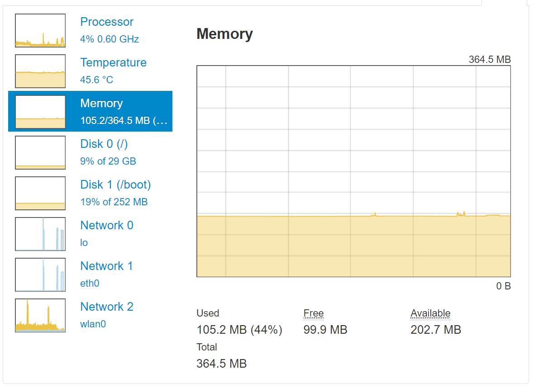
Task: Open the Disk 0 (/) usage thumbnail
Action: [x=40, y=153]
